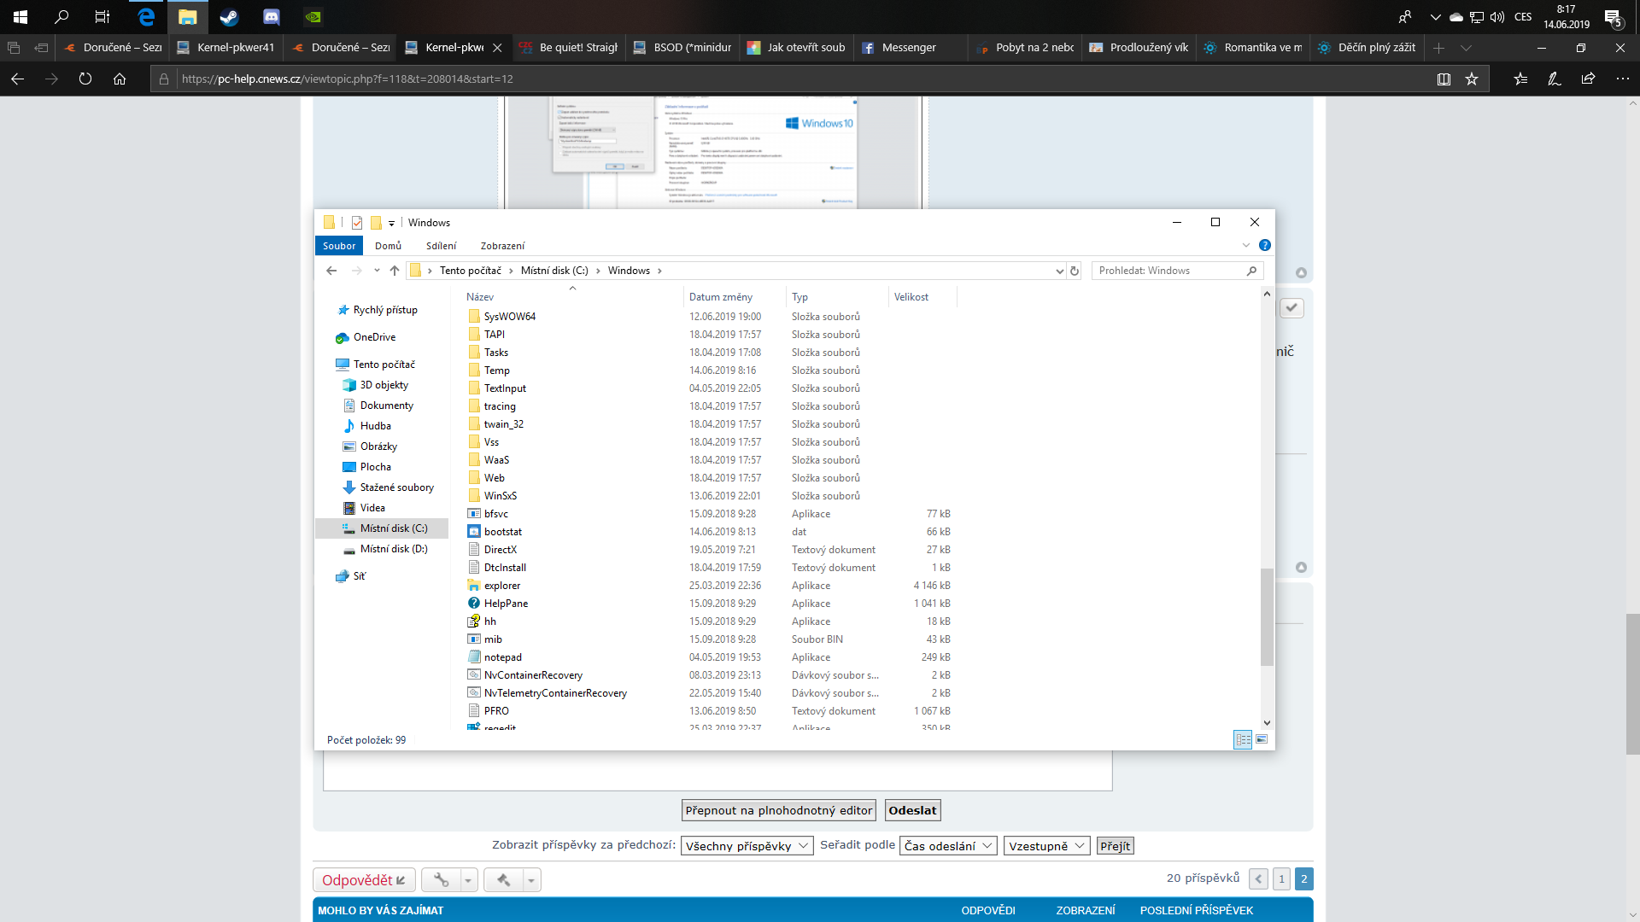Expand the explorer ribbon with the chevron
1640x922 pixels.
coord(1245,245)
